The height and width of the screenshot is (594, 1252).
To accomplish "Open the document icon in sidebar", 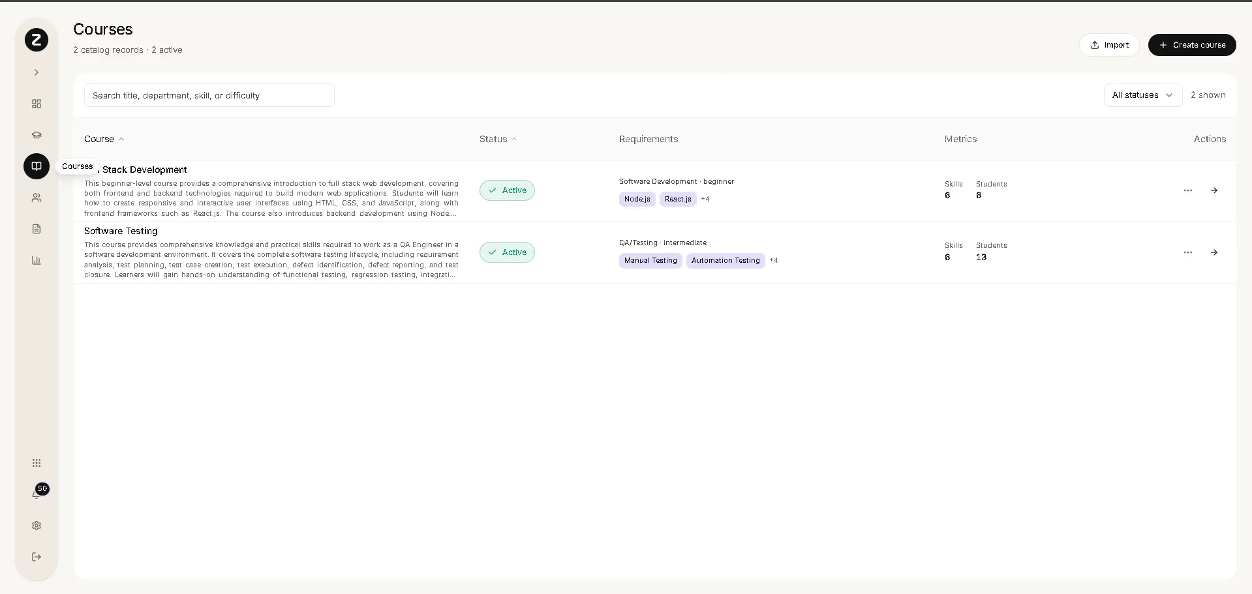I will pyautogui.click(x=37, y=229).
